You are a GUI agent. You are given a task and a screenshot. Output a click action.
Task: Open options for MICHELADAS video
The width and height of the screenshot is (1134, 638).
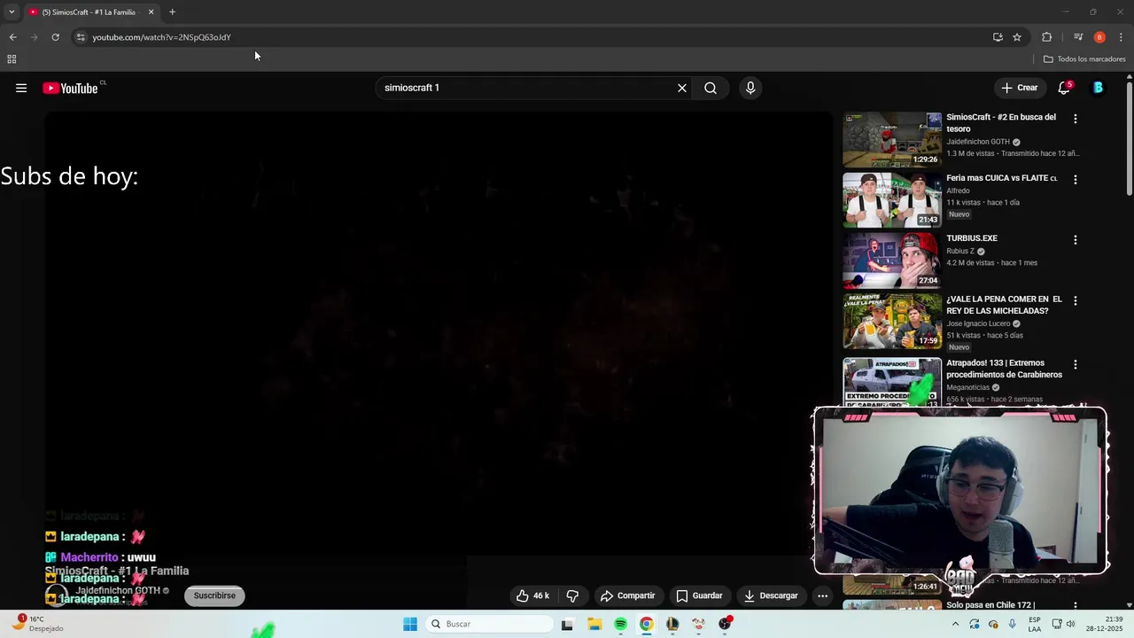tap(1076, 301)
